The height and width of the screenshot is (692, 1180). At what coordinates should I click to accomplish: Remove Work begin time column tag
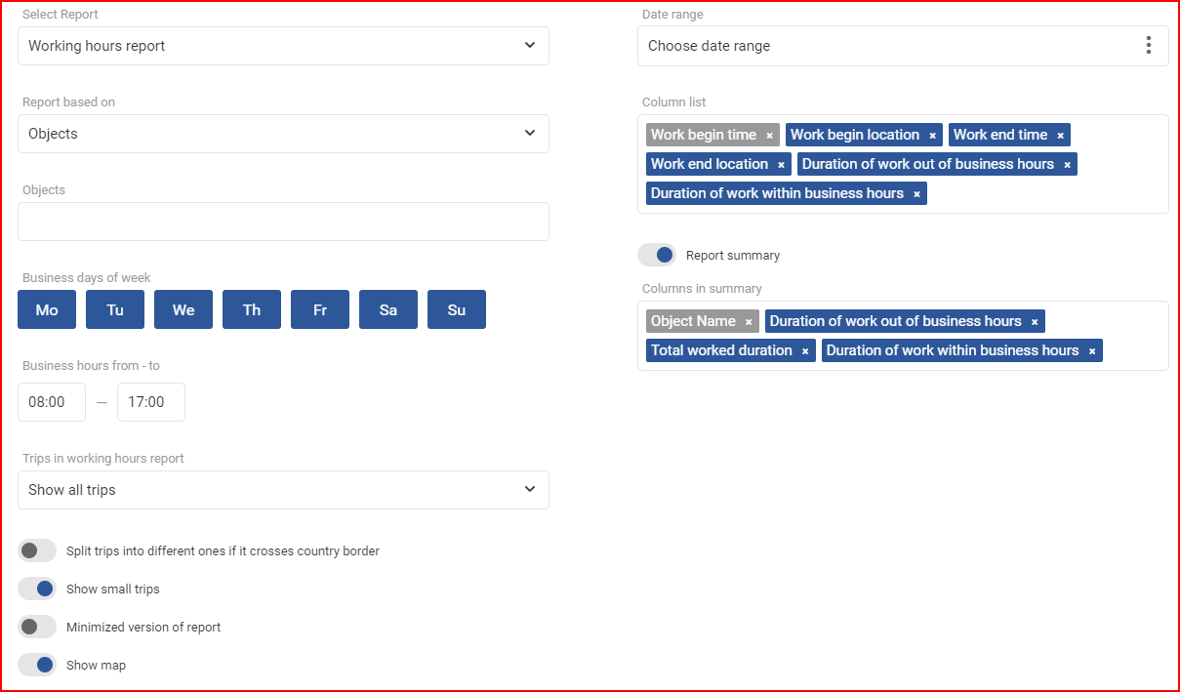(769, 136)
